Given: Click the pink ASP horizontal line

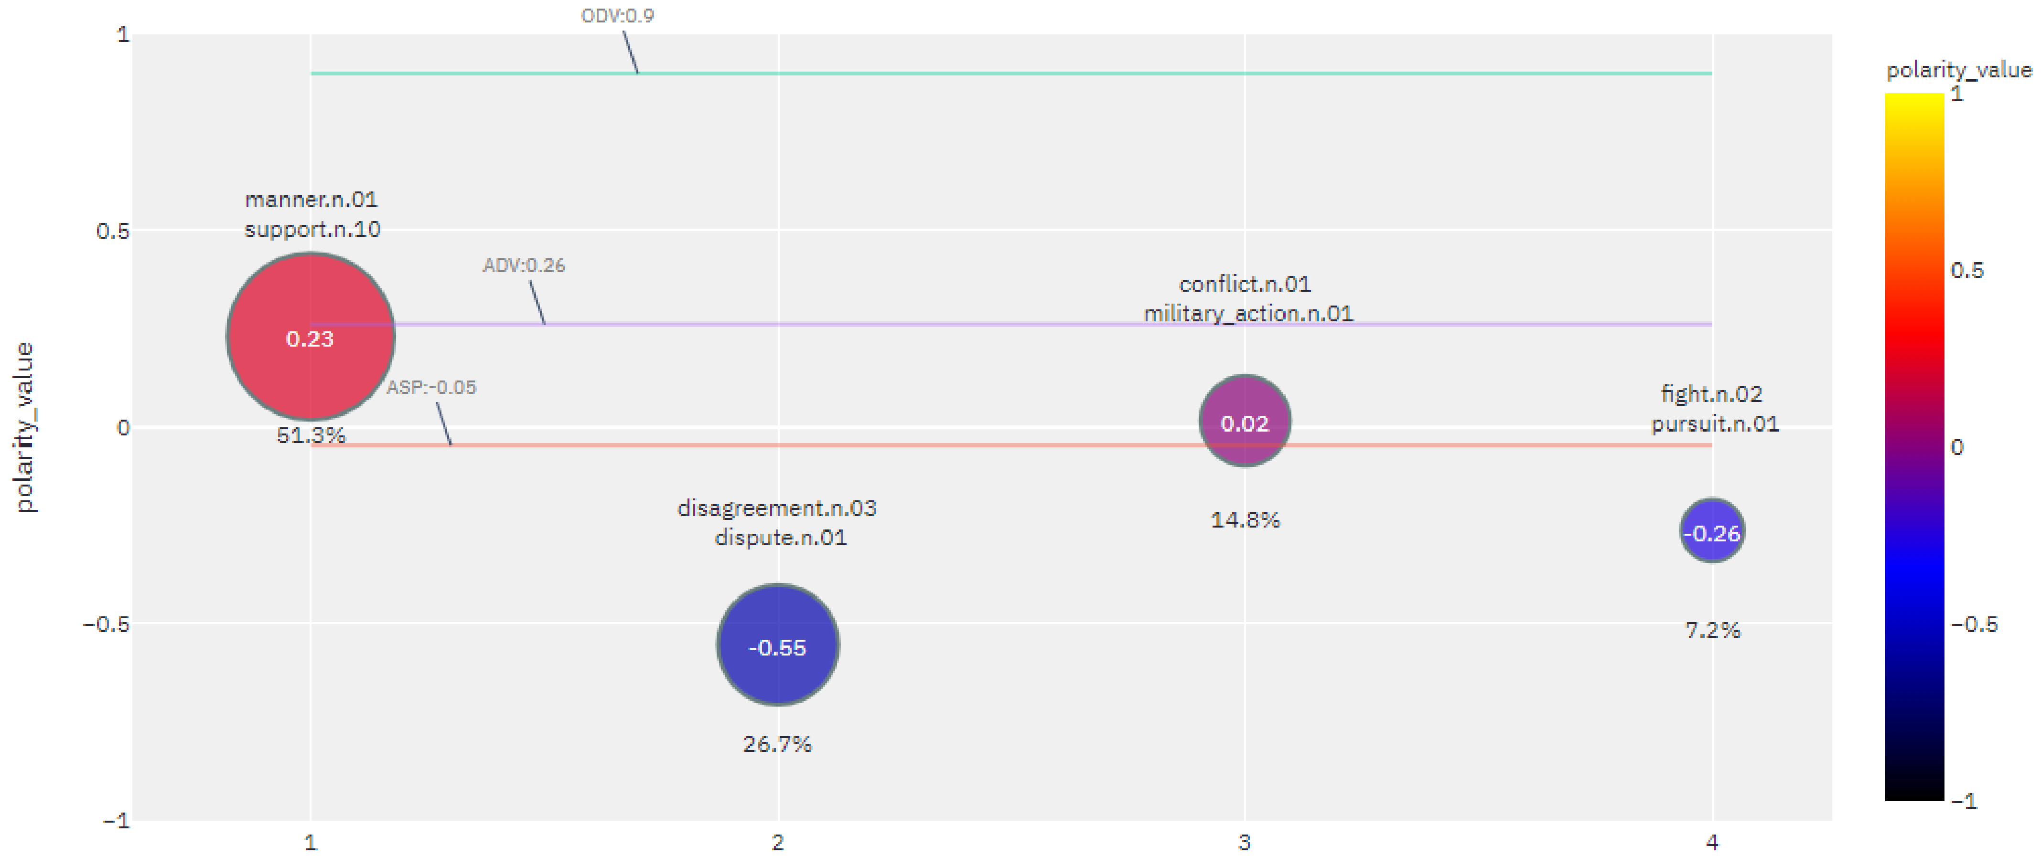Looking at the screenshot, I should click(1011, 446).
